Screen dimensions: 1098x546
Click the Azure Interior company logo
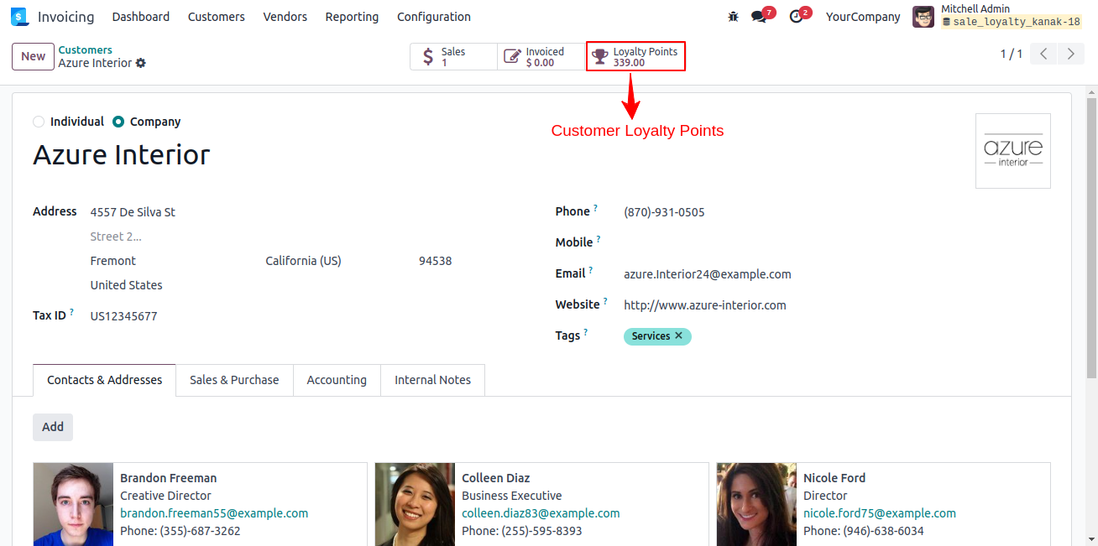click(x=1013, y=151)
